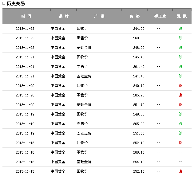Click the price 244.00 cell
This screenshot has width=194, height=176.
[139, 29]
